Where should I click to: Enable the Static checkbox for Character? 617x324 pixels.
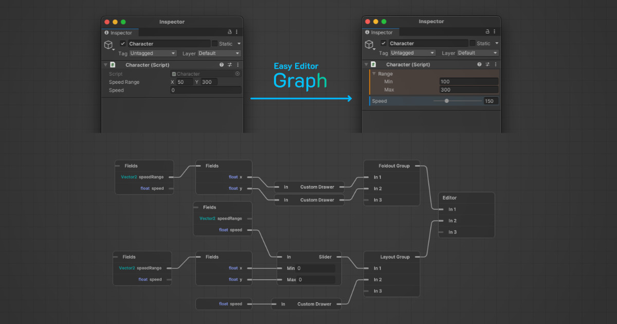[x=215, y=44]
